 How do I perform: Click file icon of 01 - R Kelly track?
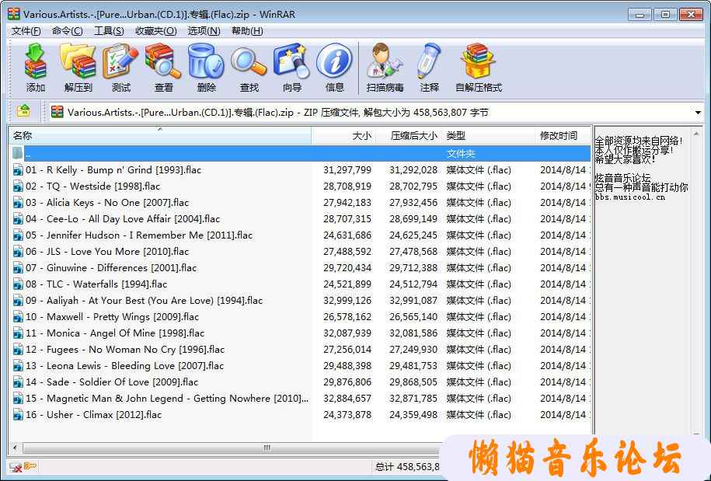coord(18,170)
